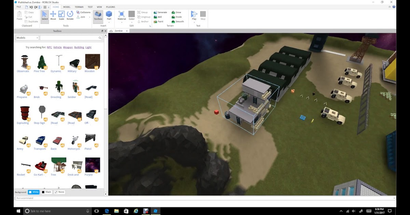Click the search magnifier in Toolbox
This screenshot has height=215, width=410.
pos(100,38)
